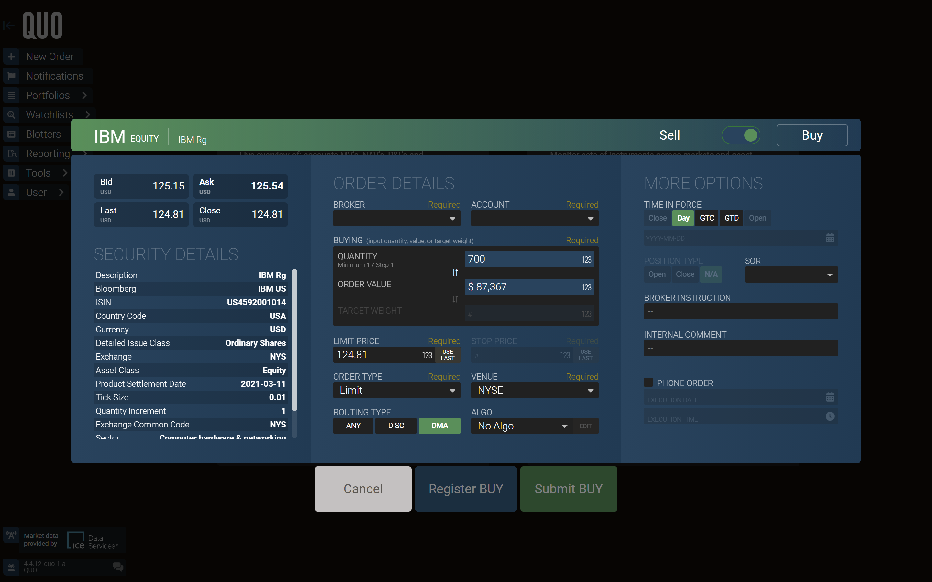The height and width of the screenshot is (582, 932).
Task: Set position type to Open
Action: click(x=656, y=274)
